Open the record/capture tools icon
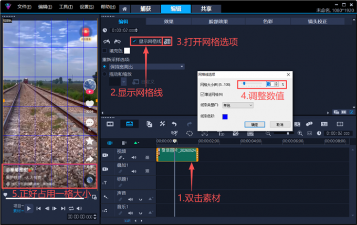Image resolution: width=357 pixels, height=225 pixels. tap(162, 124)
